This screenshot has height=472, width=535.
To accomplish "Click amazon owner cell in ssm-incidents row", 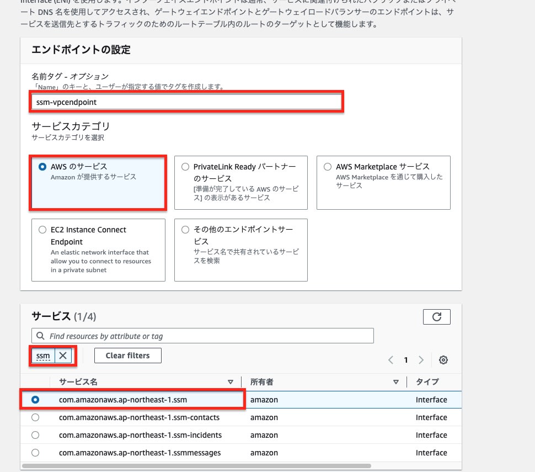I will (264, 435).
